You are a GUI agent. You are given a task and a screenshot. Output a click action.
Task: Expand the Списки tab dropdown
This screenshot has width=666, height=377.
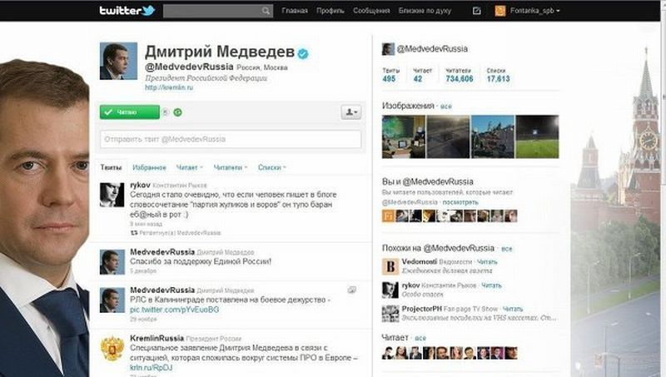click(x=272, y=167)
